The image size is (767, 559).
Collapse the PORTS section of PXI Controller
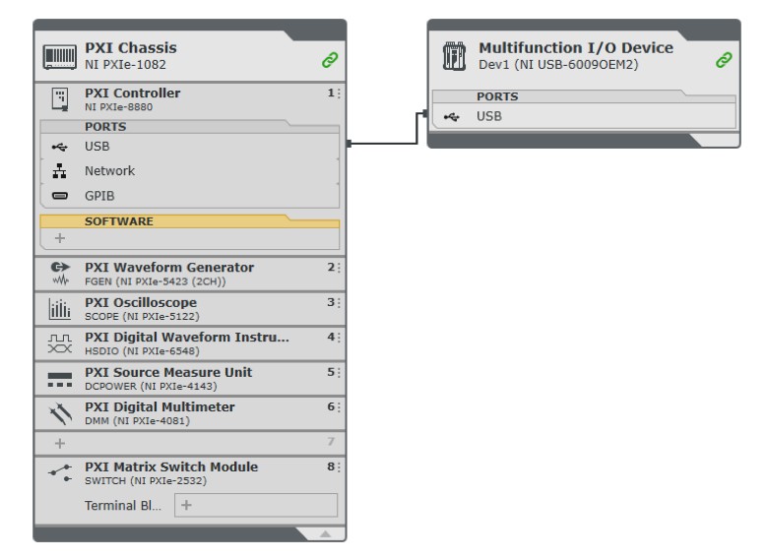pos(189,127)
